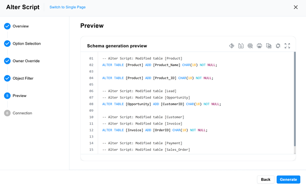
Task: Click line 04 ALTER TABLE Product_ID statement
Action: [158, 78]
